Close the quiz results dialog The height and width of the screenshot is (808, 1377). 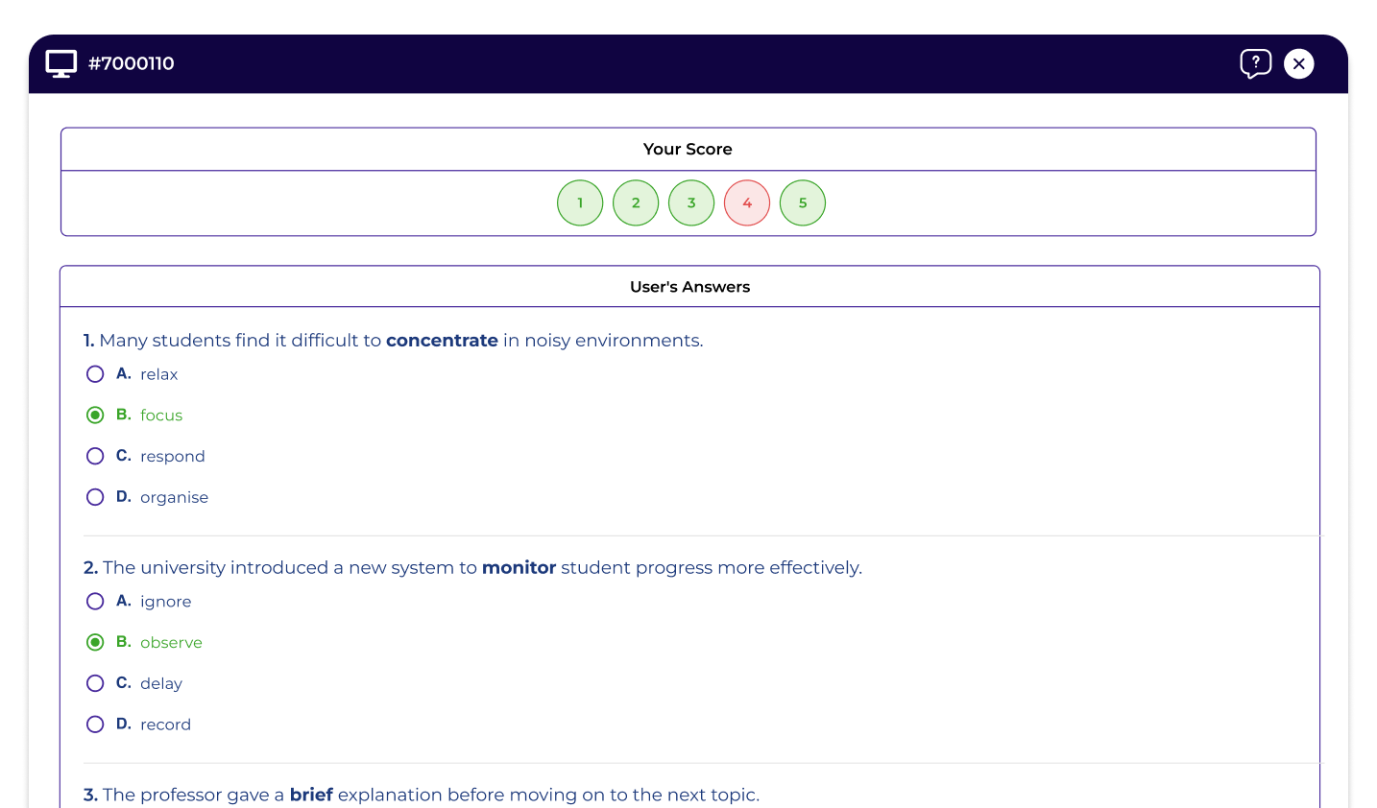click(x=1299, y=63)
